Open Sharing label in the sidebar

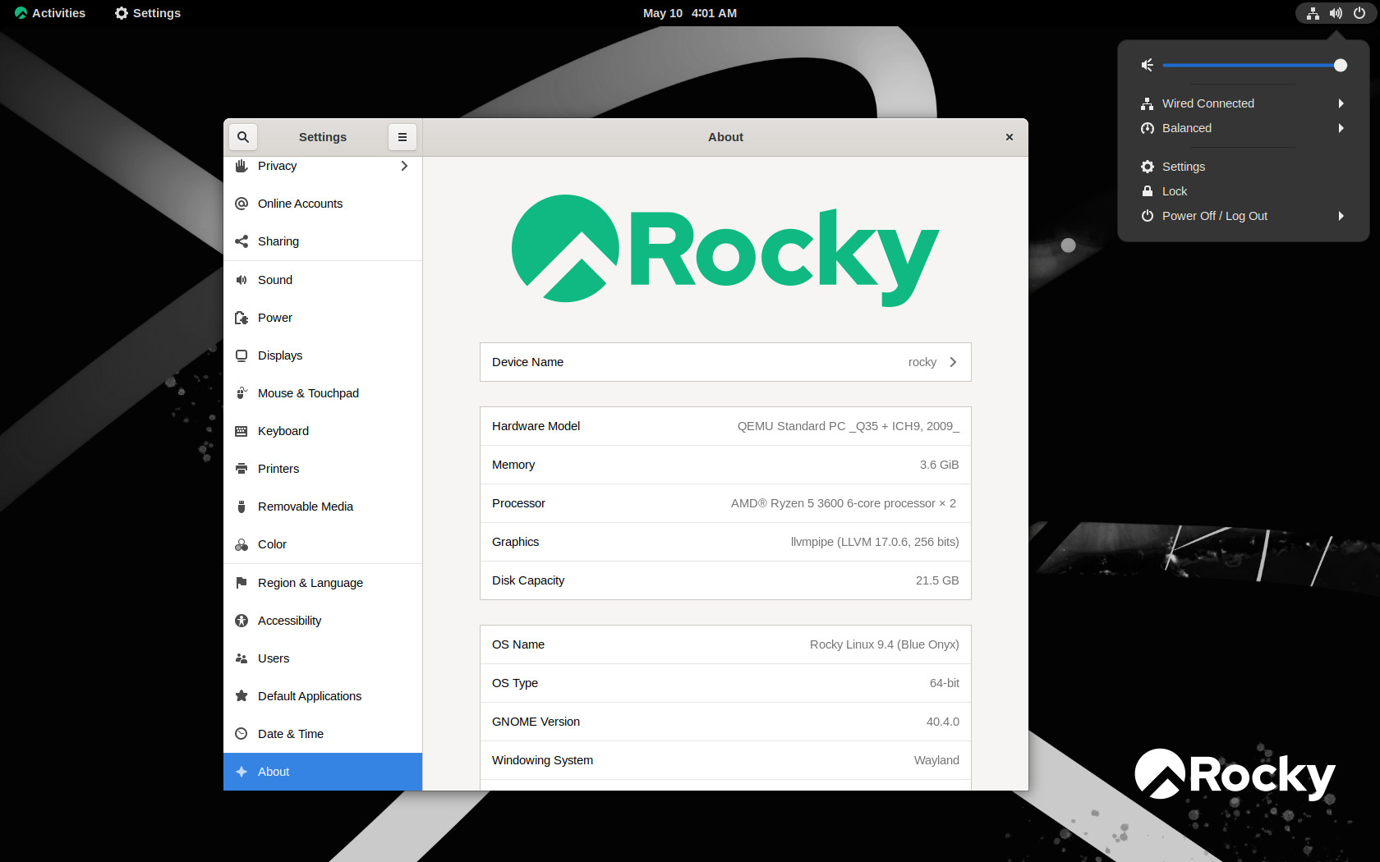point(278,241)
